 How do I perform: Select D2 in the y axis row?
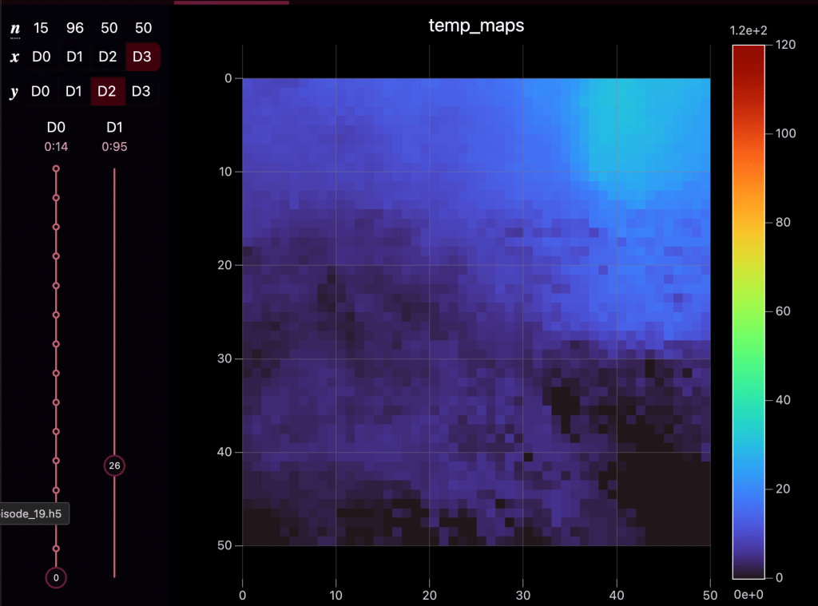point(108,92)
